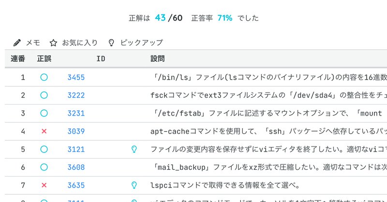The width and height of the screenshot is (387, 202).
Task: Click the pencil memo icon
Action: point(16,43)
